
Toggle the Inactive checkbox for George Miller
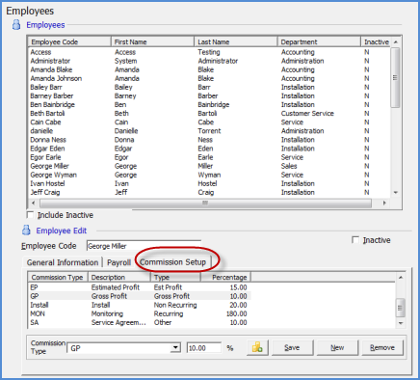click(x=355, y=240)
